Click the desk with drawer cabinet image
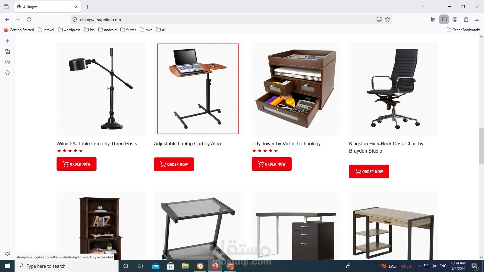 (296, 225)
